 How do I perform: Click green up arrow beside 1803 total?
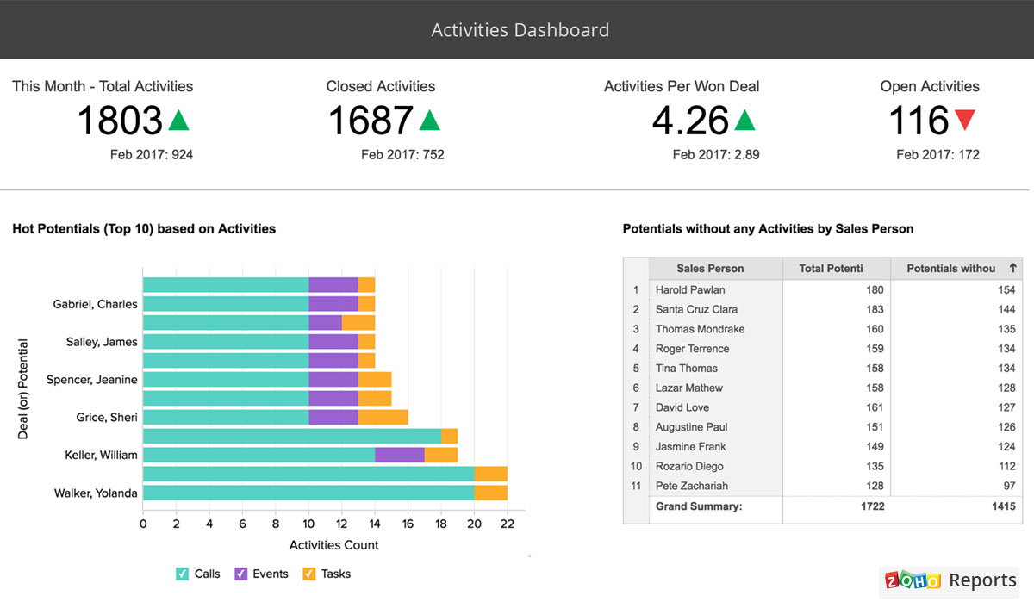(x=178, y=120)
